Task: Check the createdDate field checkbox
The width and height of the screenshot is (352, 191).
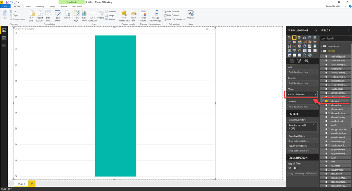Action: coord(326,89)
